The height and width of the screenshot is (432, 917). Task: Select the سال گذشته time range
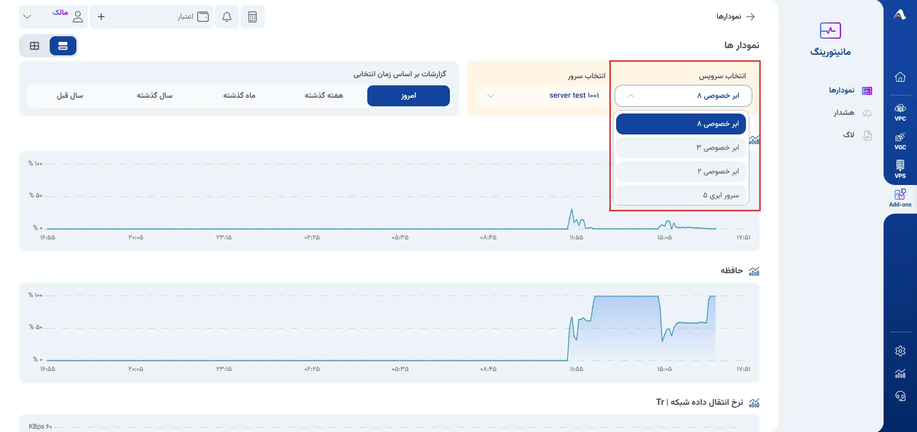[x=155, y=96]
